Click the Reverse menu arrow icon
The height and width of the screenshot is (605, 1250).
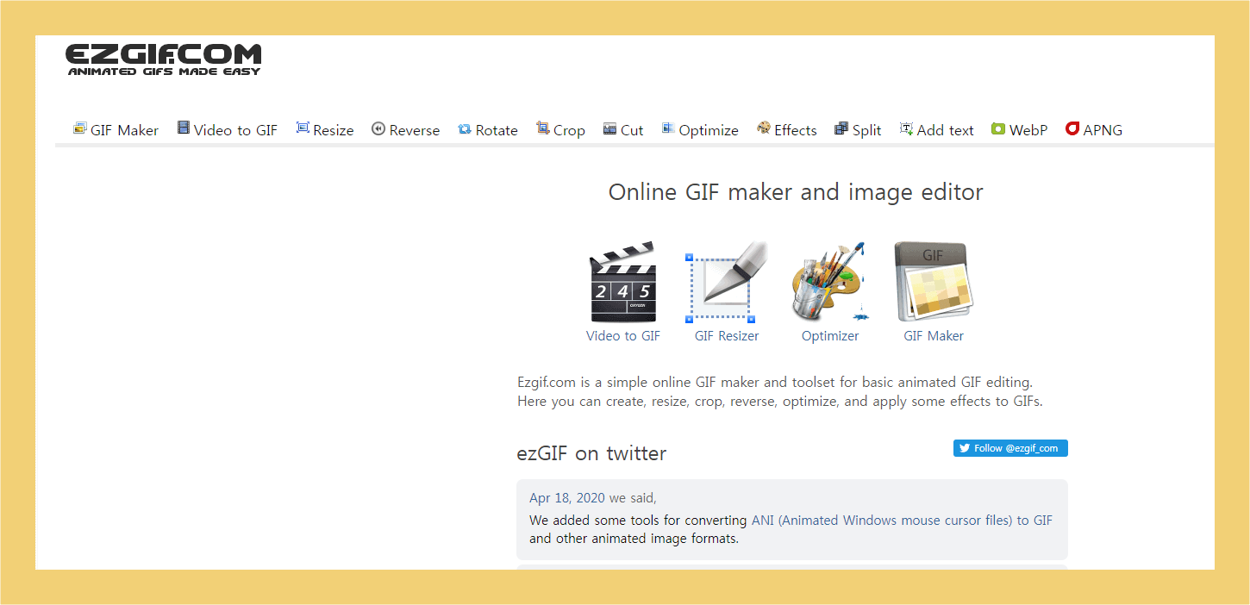pos(378,128)
